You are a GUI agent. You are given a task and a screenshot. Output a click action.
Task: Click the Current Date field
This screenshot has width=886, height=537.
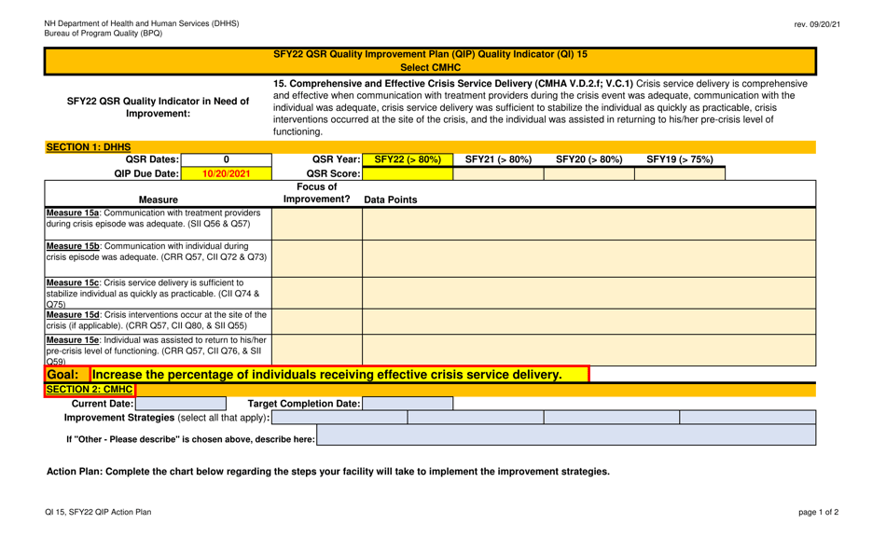click(x=182, y=404)
